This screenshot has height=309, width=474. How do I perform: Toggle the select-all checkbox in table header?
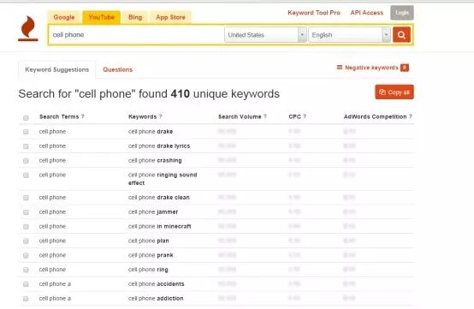(26, 118)
